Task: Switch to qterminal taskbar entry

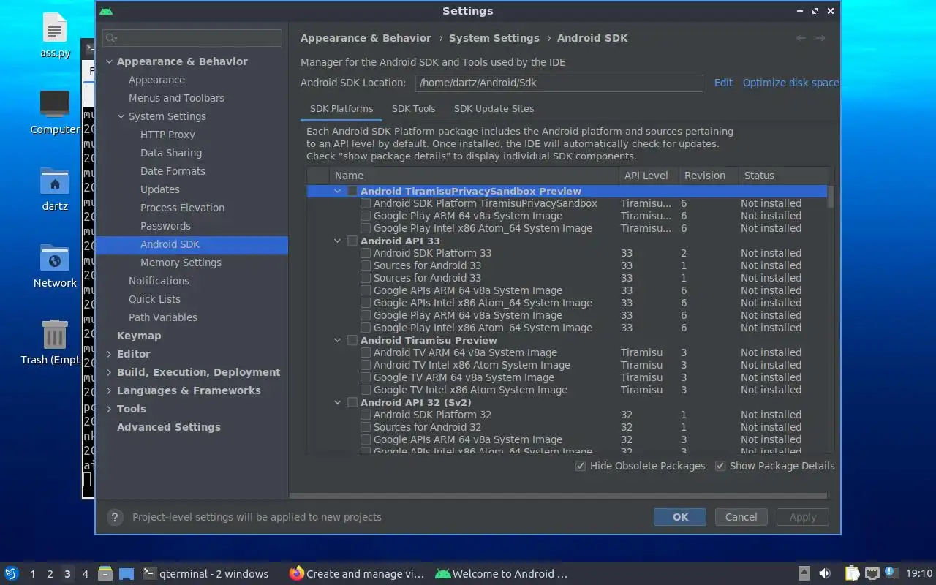Action: coord(205,573)
